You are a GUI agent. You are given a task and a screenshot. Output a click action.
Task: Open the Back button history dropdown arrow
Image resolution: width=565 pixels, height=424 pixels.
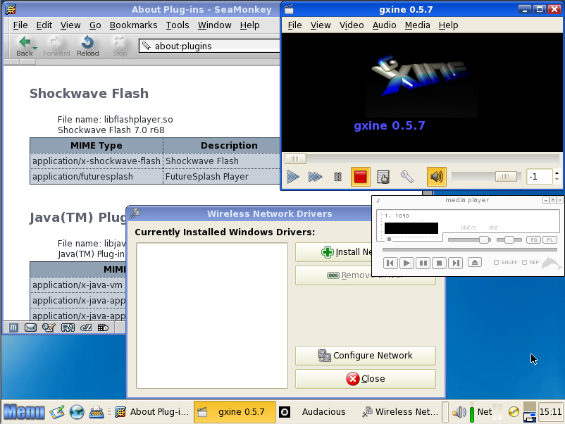[x=35, y=49]
